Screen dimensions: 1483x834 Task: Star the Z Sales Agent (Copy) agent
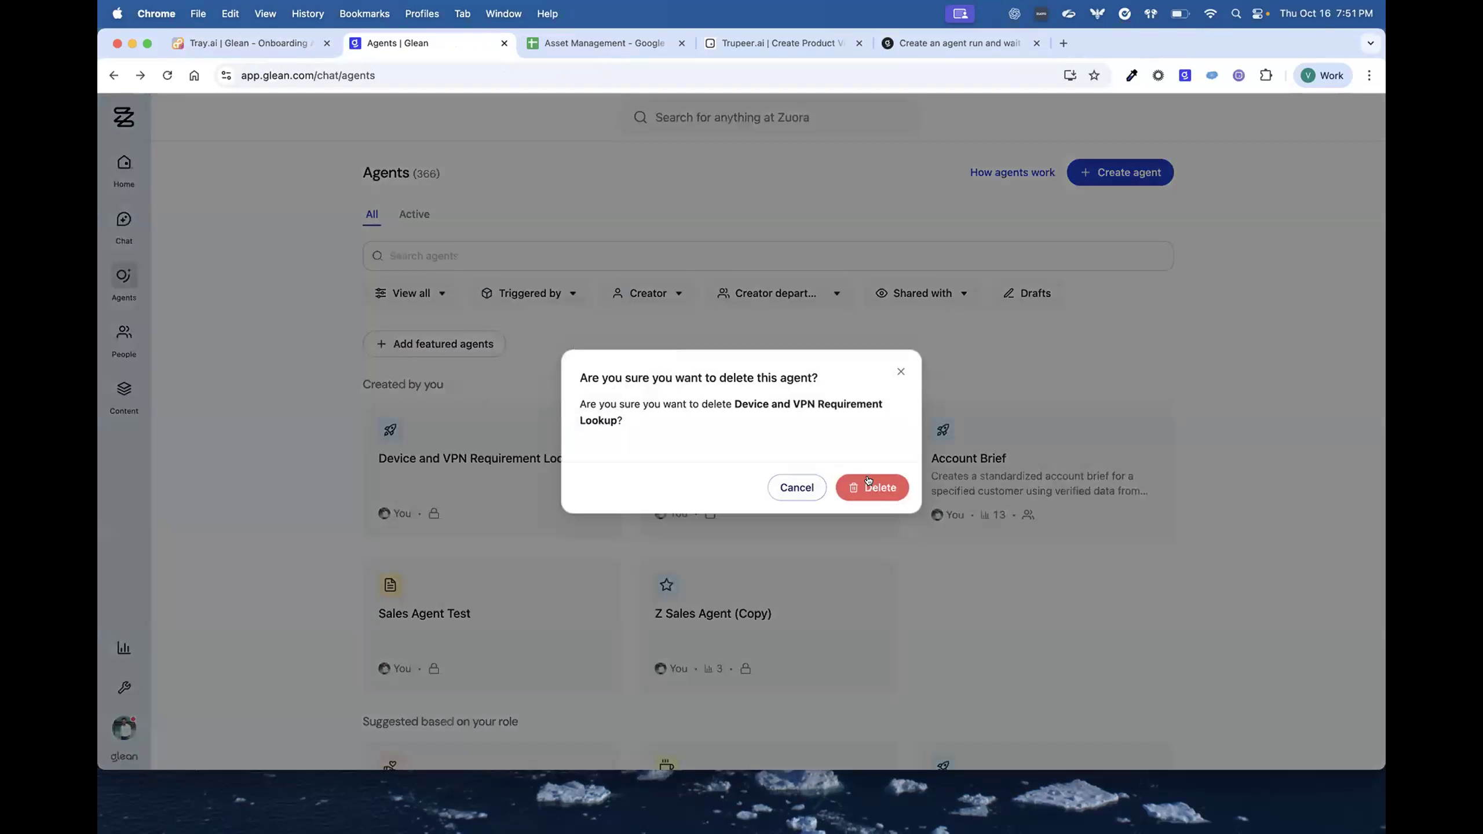click(665, 585)
